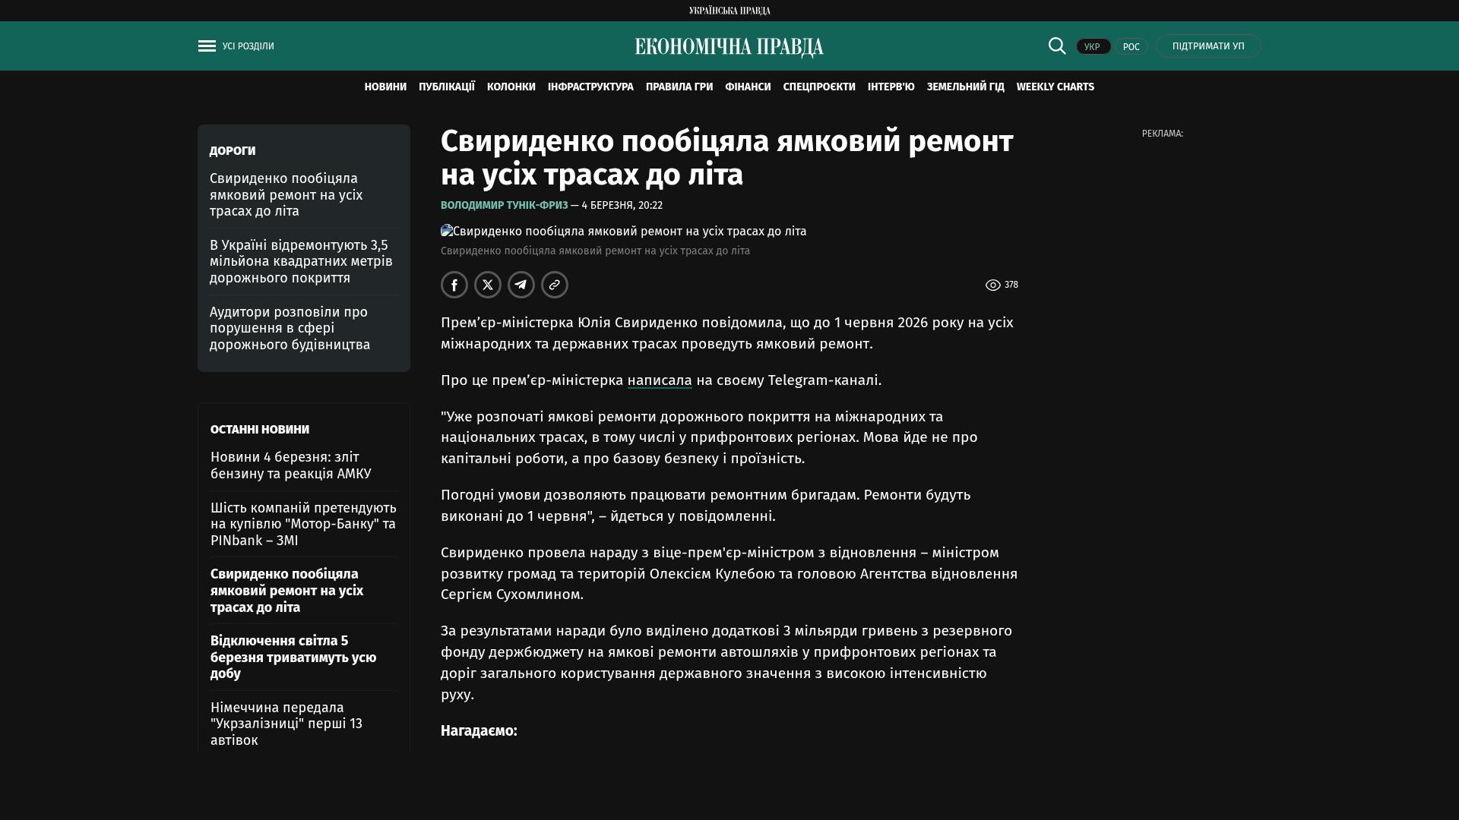
Task: Open news about Німеччина and Укрзалізниця автівки
Action: 286,724
